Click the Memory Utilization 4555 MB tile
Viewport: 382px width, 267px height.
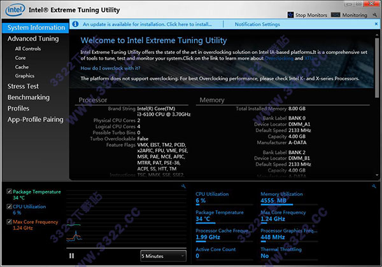point(289,198)
